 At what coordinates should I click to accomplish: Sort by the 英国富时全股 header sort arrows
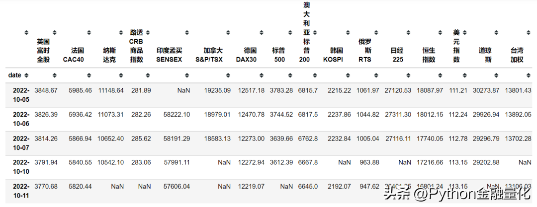(x=54, y=33)
